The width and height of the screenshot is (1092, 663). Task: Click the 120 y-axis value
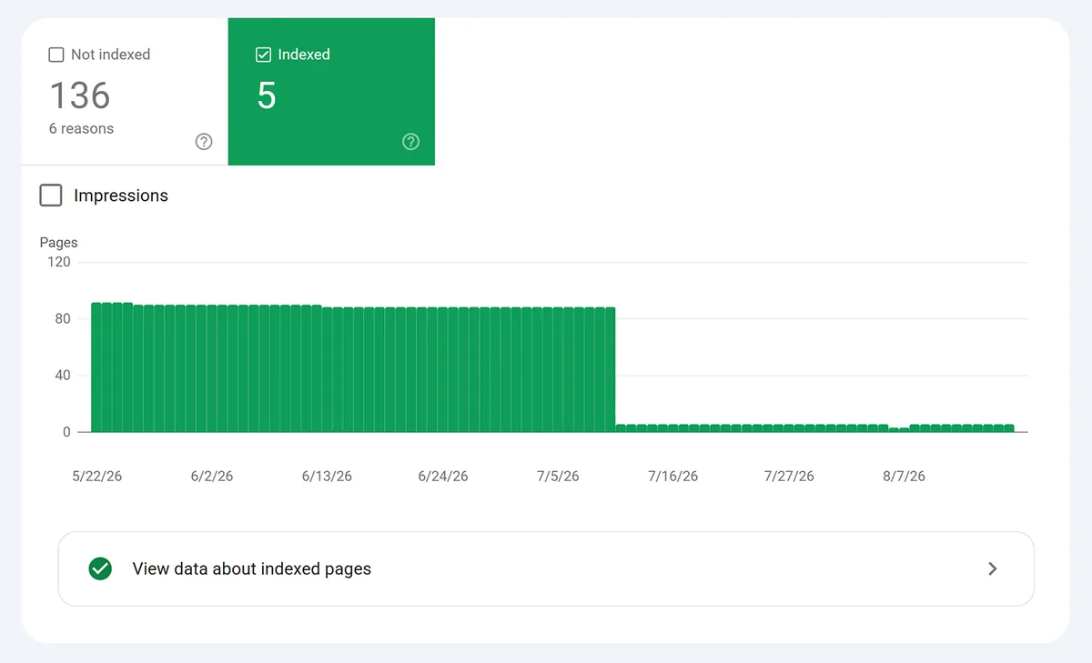(59, 262)
